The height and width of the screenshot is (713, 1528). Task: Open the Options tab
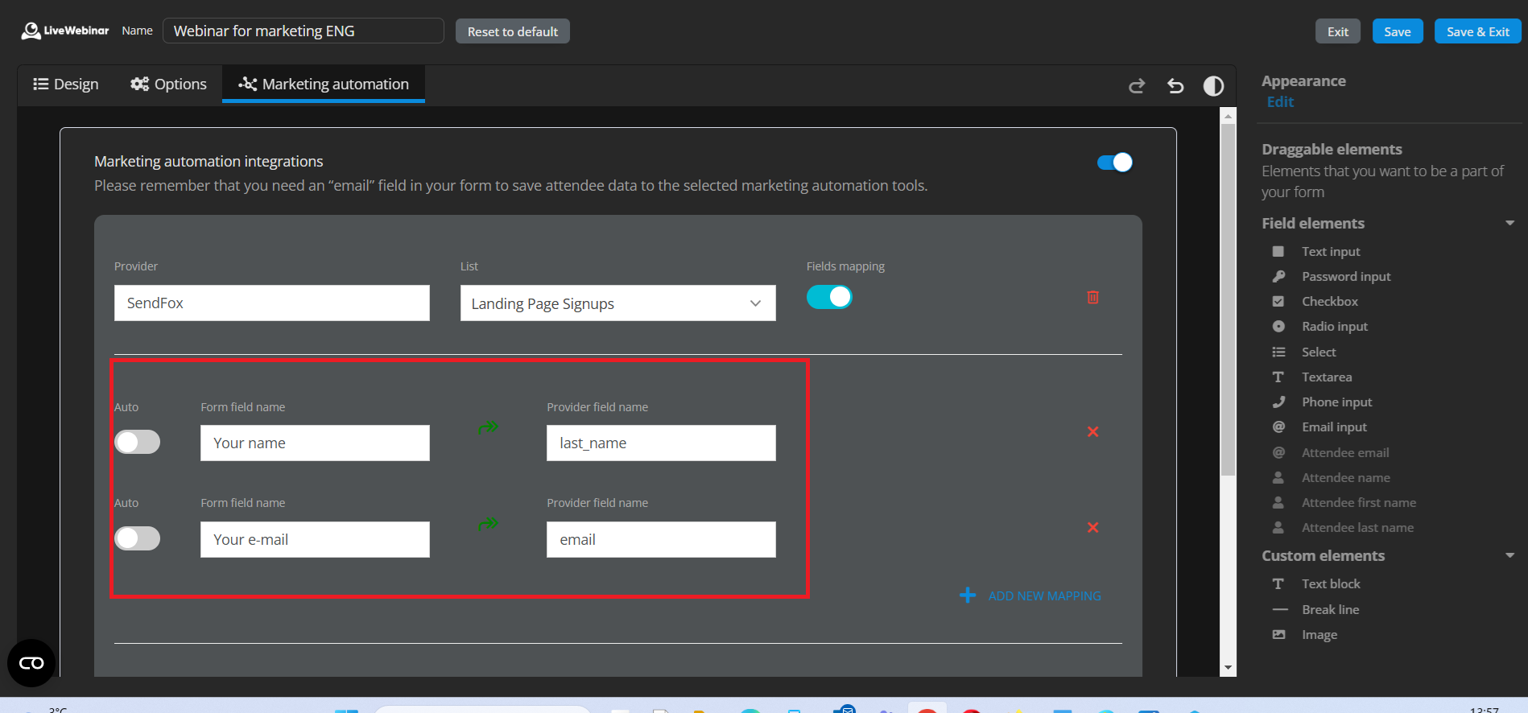(x=169, y=84)
